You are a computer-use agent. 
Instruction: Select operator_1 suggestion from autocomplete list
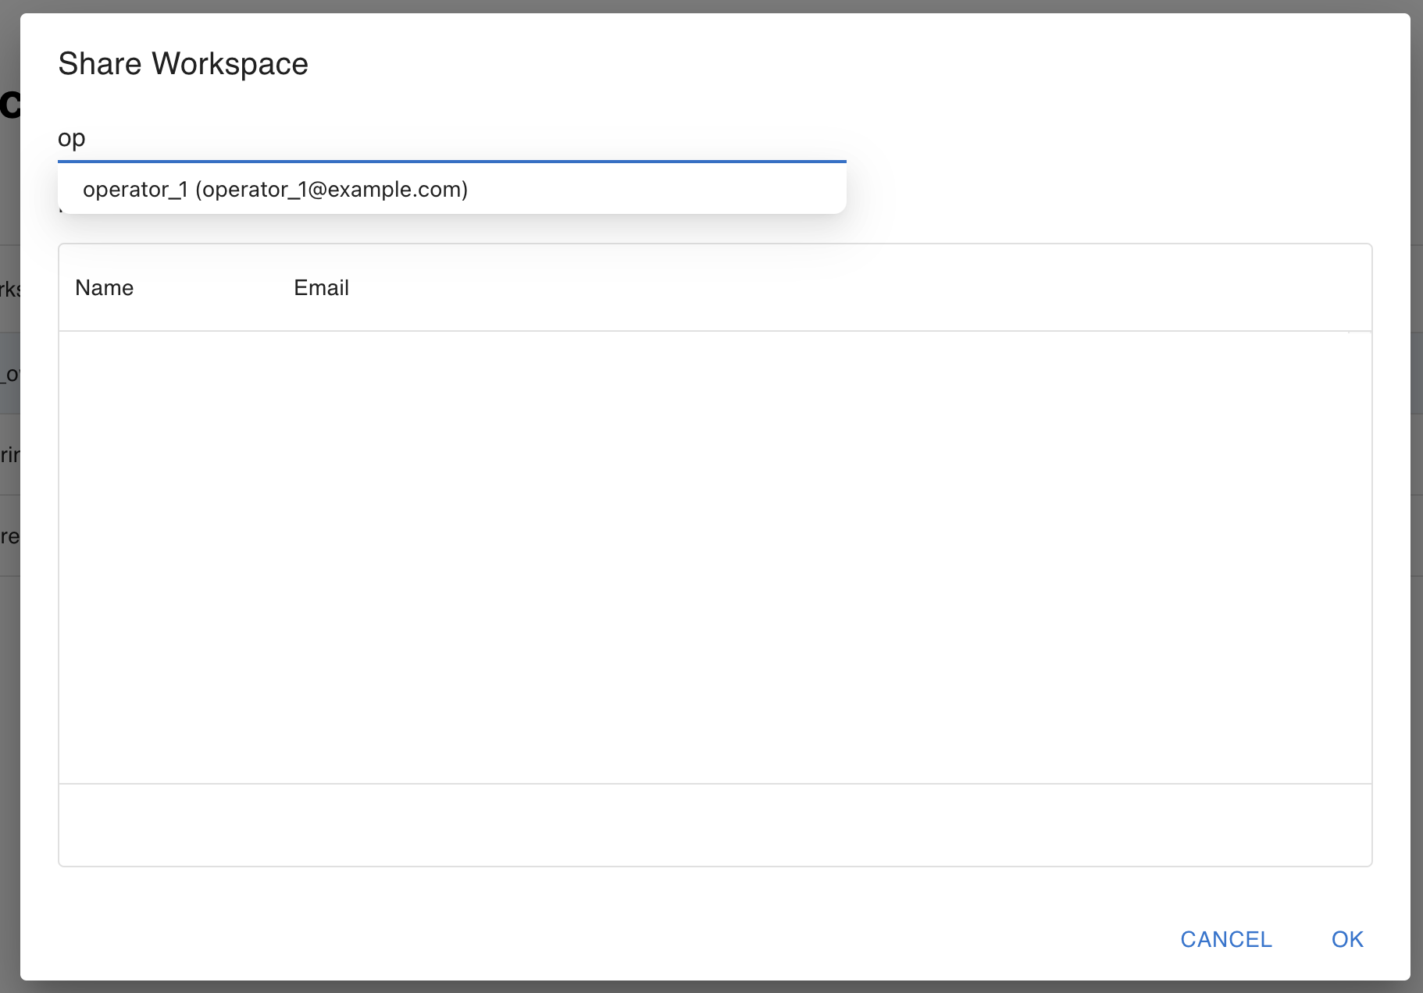click(x=451, y=190)
